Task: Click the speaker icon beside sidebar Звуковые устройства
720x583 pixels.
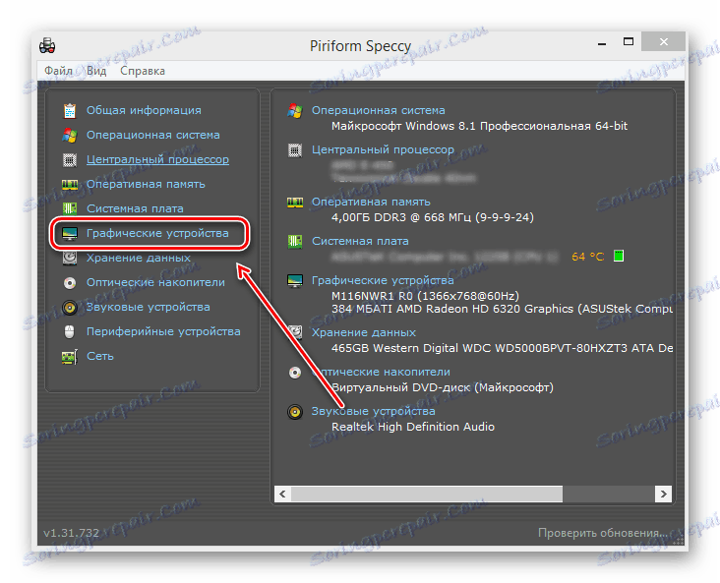Action: point(70,307)
